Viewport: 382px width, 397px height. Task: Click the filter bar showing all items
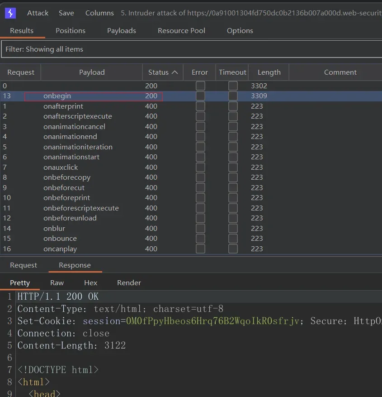[x=191, y=49]
